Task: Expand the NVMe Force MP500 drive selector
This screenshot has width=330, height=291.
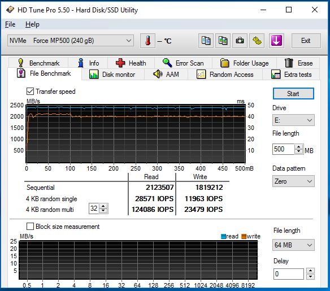Action: [71, 40]
